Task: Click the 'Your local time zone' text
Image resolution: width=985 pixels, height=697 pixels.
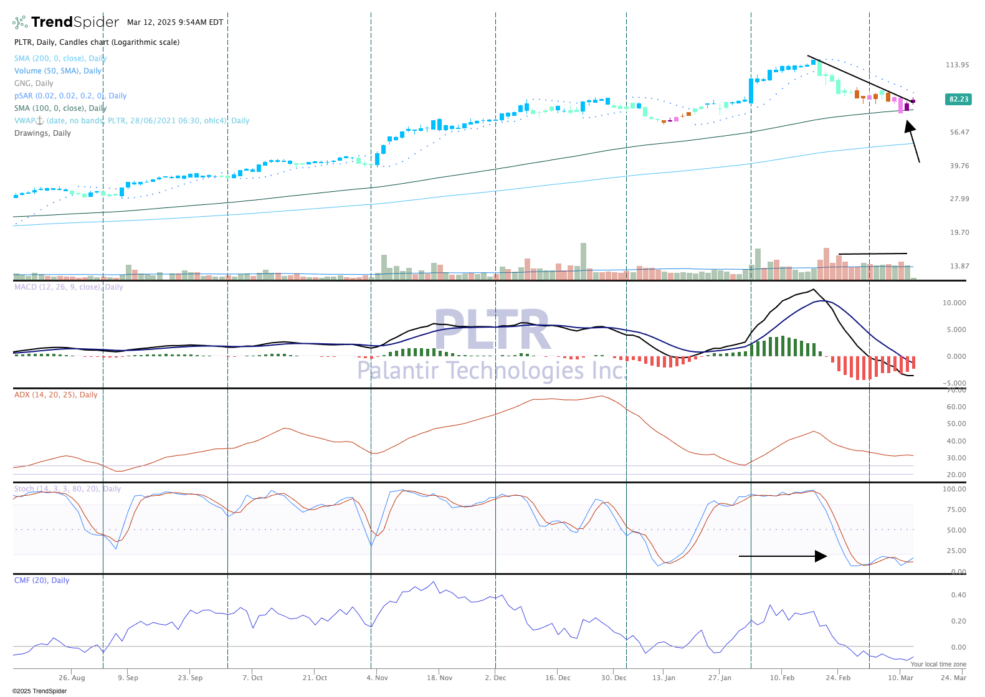Action: [x=938, y=665]
